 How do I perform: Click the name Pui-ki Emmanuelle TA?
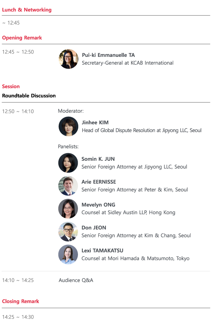point(108,55)
